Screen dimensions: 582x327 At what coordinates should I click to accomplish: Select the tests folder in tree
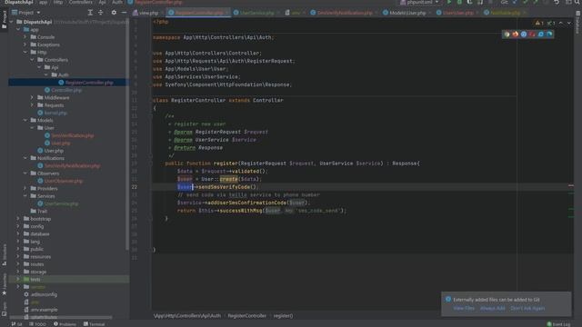click(69, 279)
